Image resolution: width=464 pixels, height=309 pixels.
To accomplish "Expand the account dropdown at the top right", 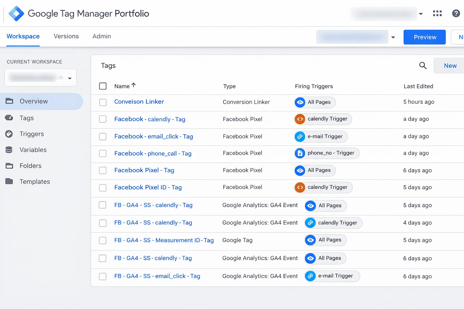I will 421,14.
